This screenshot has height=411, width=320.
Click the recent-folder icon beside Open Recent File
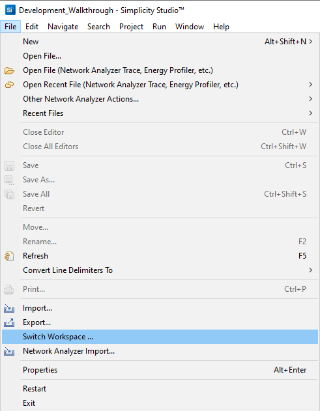[x=9, y=85]
